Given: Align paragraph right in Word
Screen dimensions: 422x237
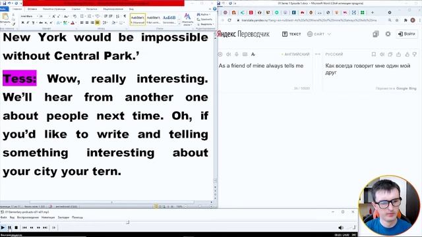Looking at the screenshot, I should (92, 23).
